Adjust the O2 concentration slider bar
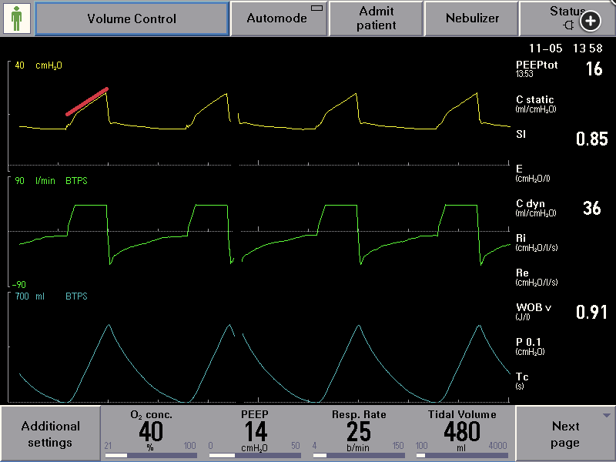Viewport: 616px width, 462px height. pos(150,455)
